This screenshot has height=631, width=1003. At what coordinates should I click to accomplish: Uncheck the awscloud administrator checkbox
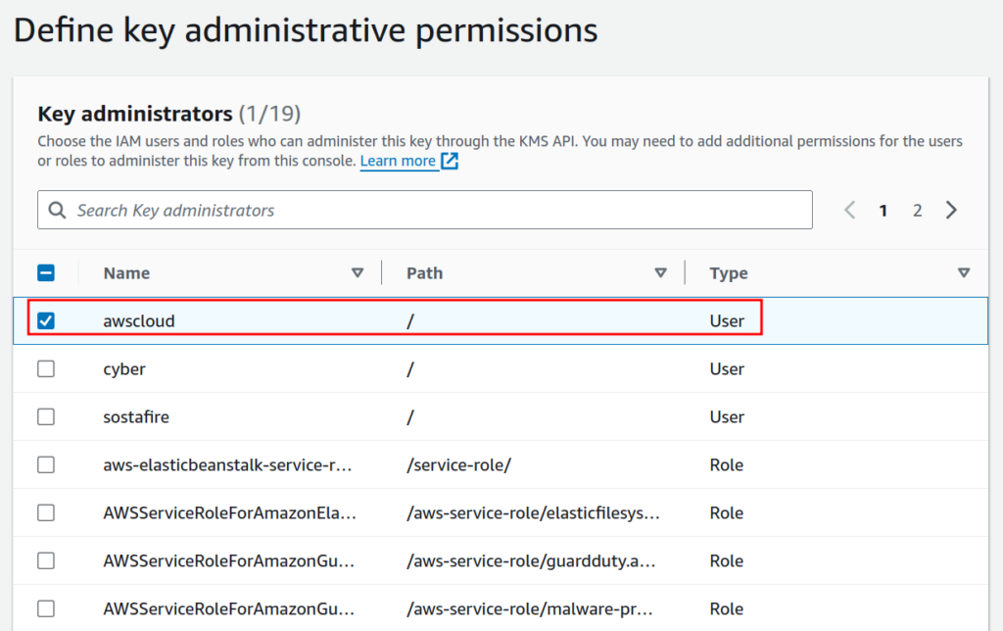click(x=45, y=319)
